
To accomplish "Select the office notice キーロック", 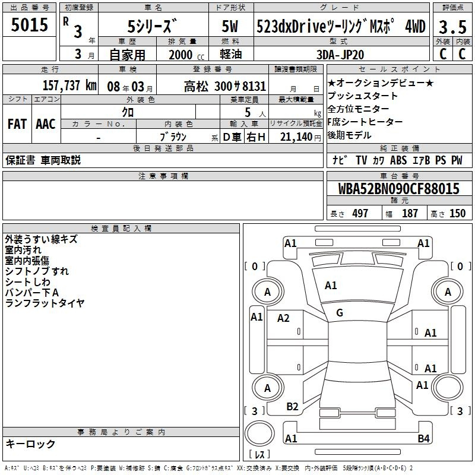I will (31, 444).
